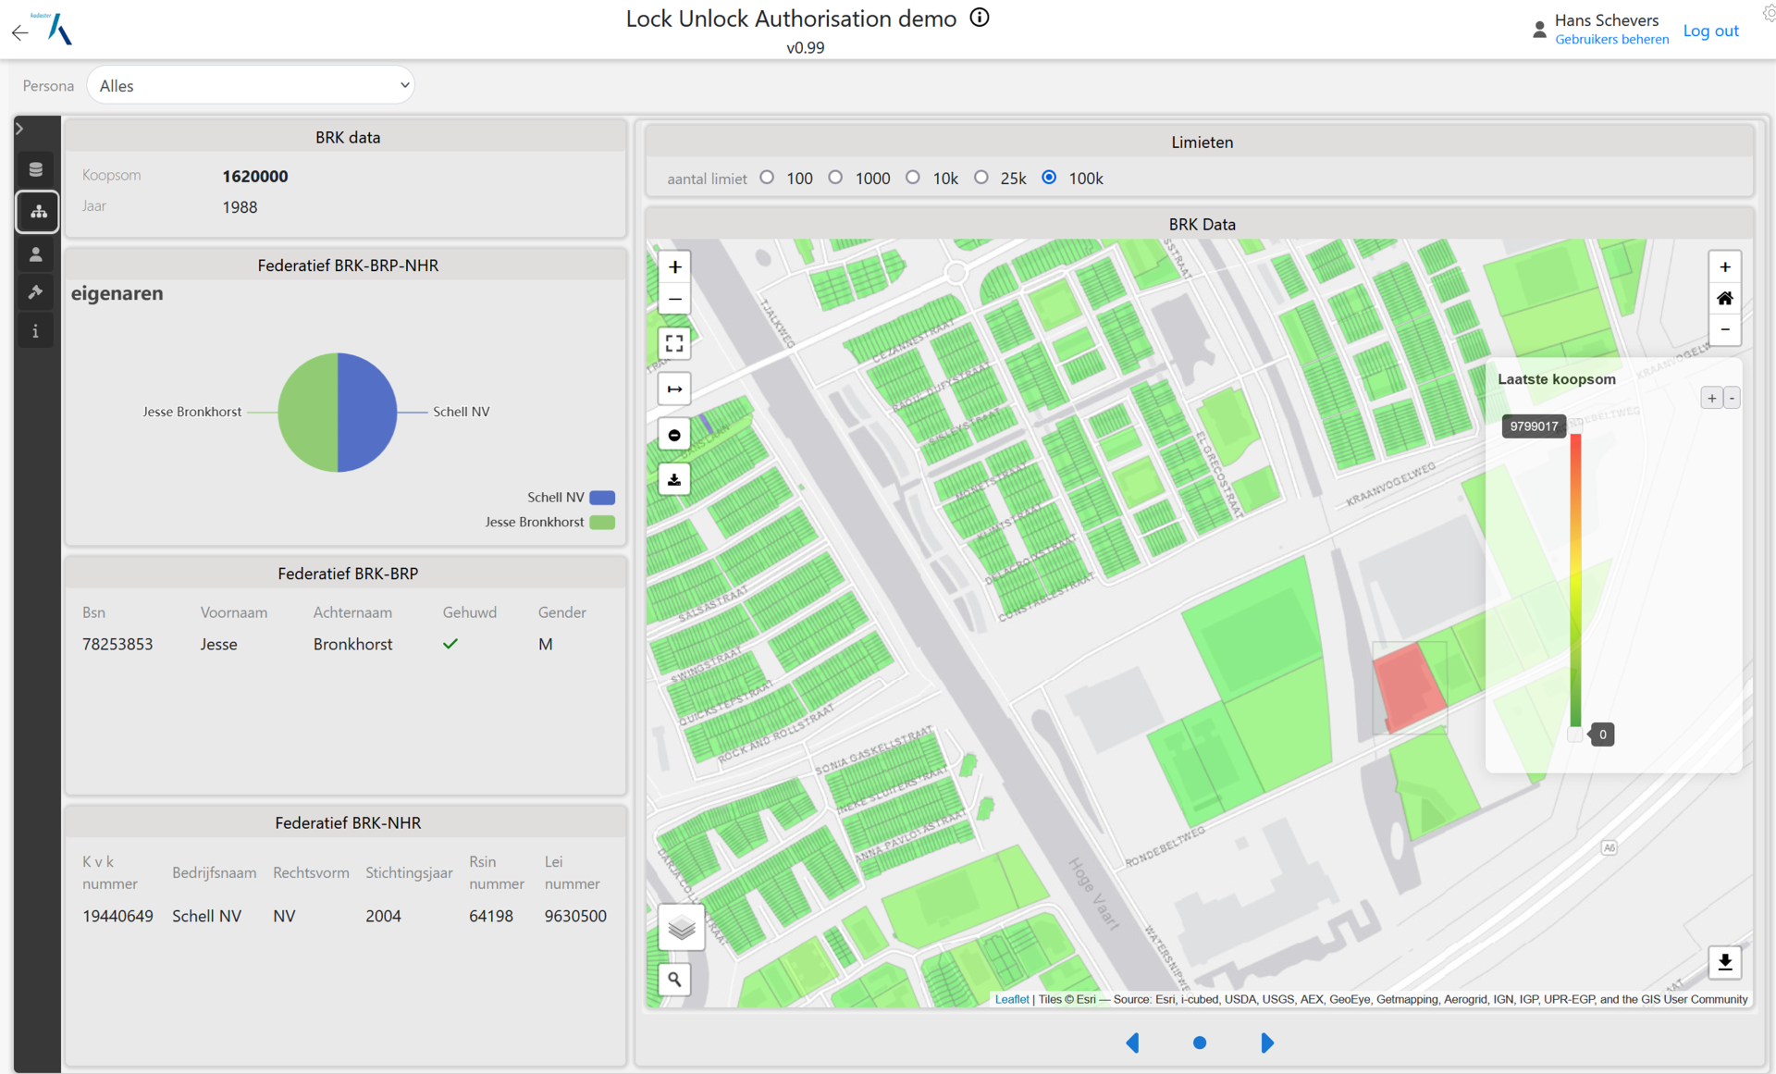1776x1074 pixels.
Task: Open the sidebar information icon
Action: [x=36, y=331]
